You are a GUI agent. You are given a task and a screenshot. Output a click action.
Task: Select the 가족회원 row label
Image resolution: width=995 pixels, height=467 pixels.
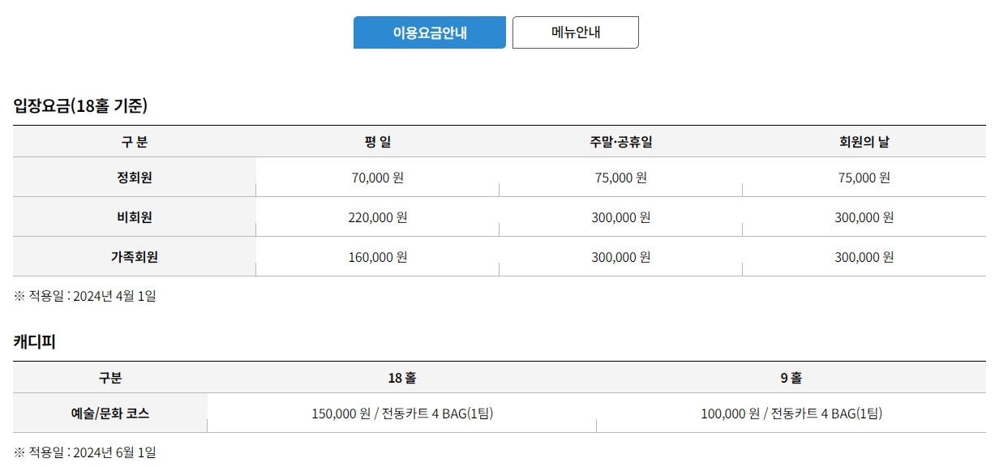[134, 258]
